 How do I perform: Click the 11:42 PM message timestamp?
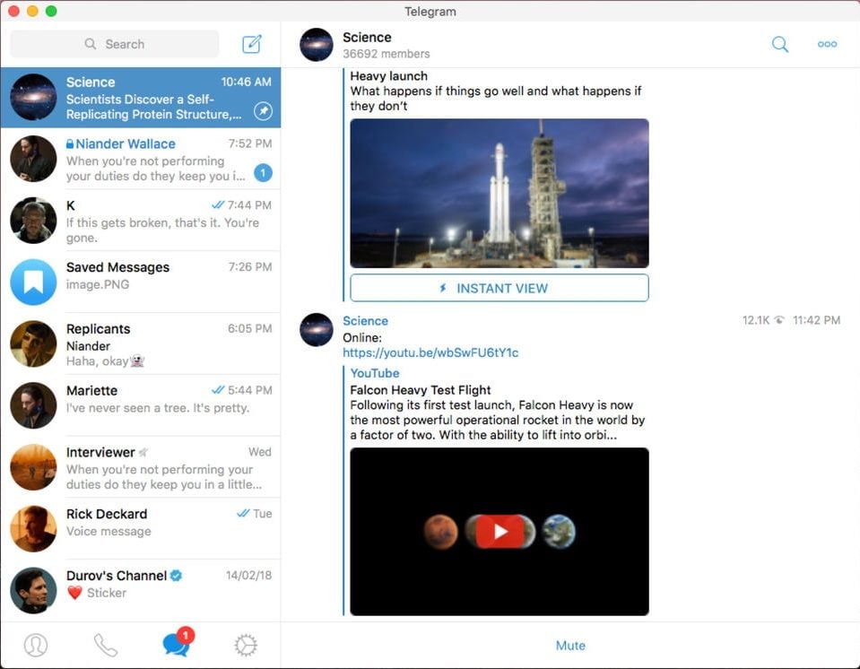pos(816,320)
